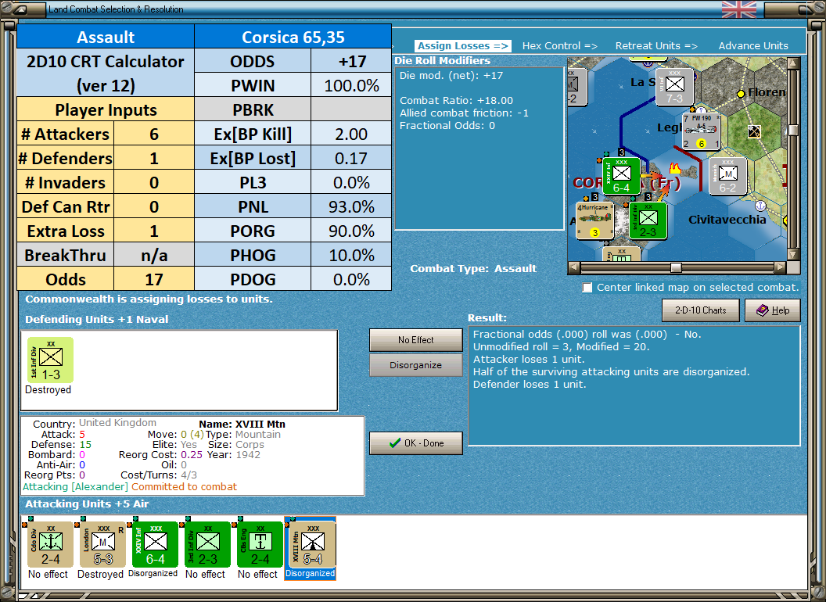Click the # Defenders value 1
Viewport: 826px width, 602px height.
[x=154, y=159]
